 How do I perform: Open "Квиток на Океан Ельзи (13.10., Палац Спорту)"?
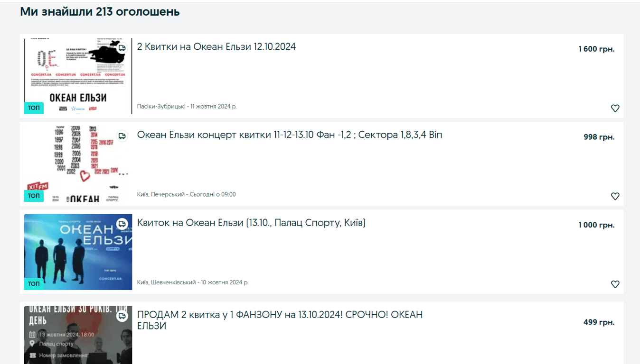pos(251,223)
